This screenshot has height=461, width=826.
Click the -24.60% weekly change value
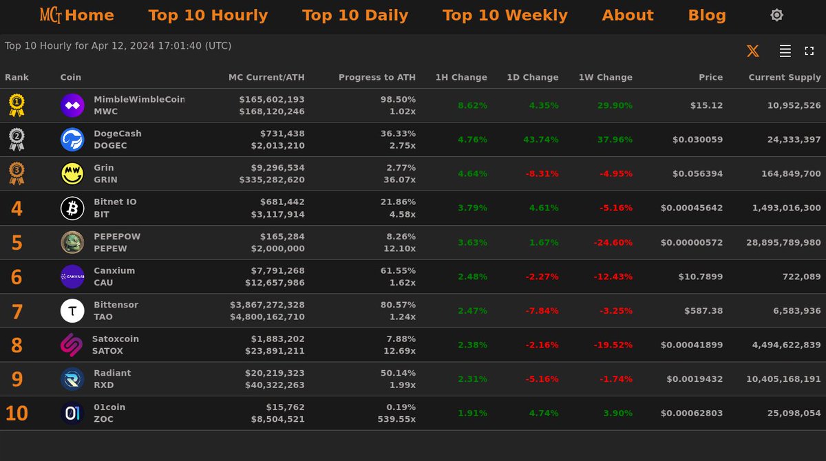tap(613, 242)
